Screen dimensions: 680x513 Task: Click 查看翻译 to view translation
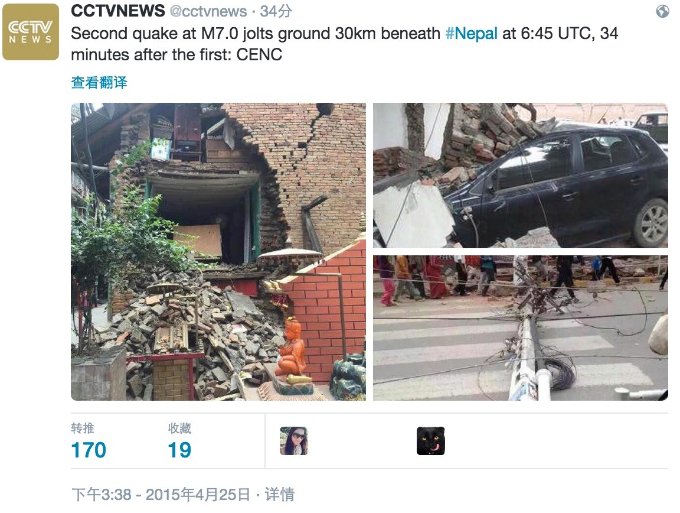click(99, 83)
